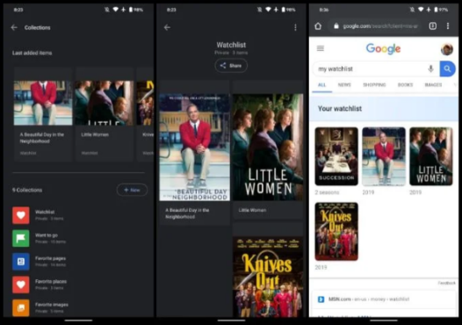Screen dimensions: 462x325
Task: Open the Succession poster in Your watchlist
Action: click(336, 156)
